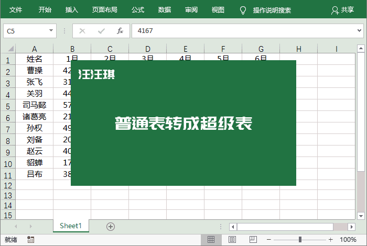Select column A header
This screenshot has width=367, height=246.
pyautogui.click(x=35, y=49)
